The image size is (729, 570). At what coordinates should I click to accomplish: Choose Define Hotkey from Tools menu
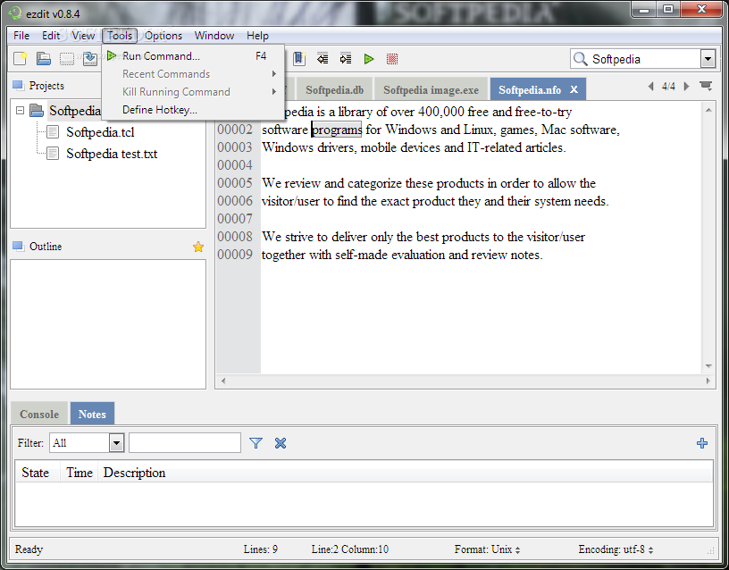(x=192, y=110)
